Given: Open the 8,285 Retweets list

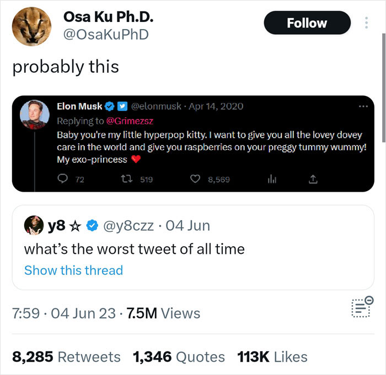Looking at the screenshot, I should 66,357.
